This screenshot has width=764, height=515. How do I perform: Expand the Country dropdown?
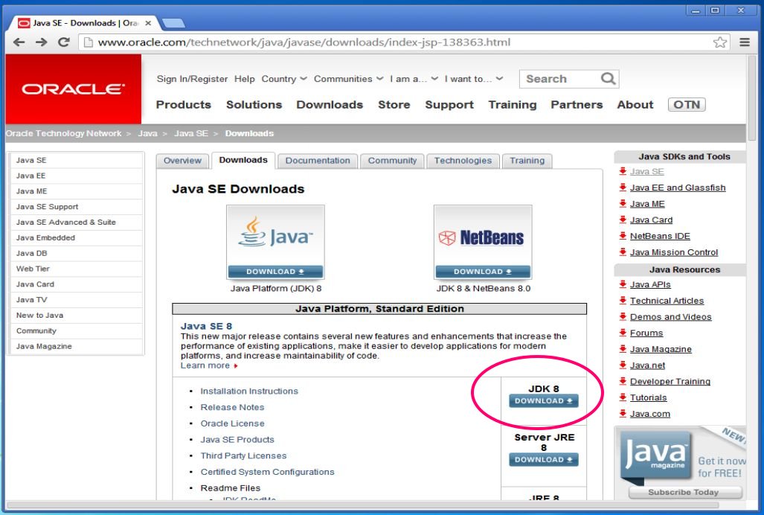pos(284,78)
